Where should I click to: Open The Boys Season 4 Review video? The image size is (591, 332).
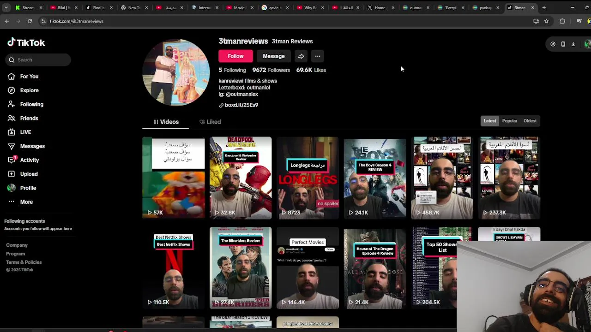(x=375, y=177)
